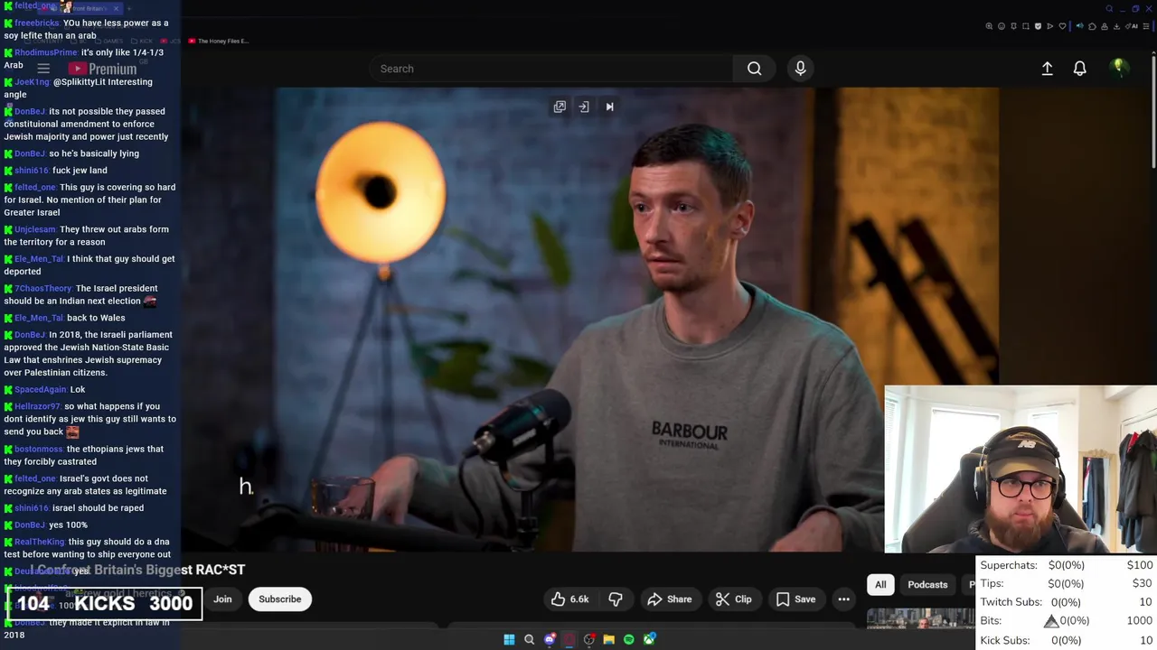Create a Clip of the video

pos(733,599)
